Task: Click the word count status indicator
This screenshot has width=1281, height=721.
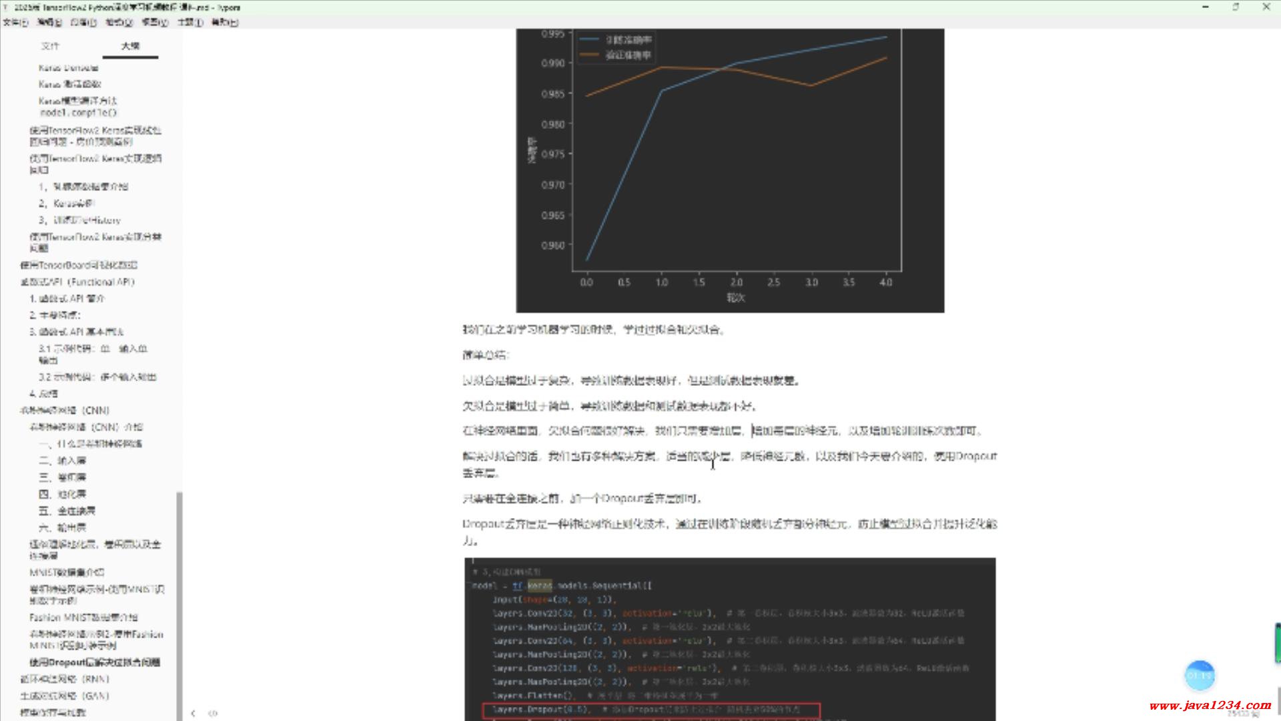Action: pos(1243,714)
